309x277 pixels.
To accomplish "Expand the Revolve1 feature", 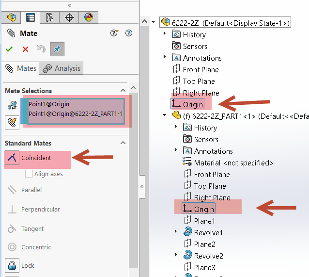I will 176,231.
